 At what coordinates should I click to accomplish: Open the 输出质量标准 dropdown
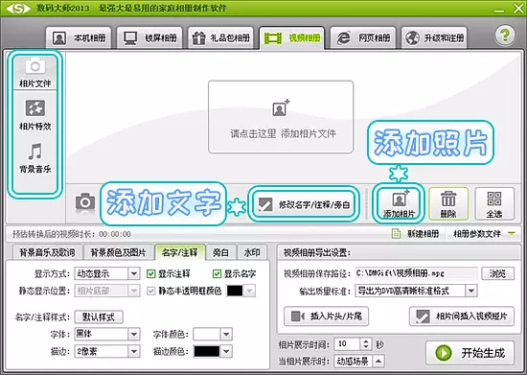(416, 291)
